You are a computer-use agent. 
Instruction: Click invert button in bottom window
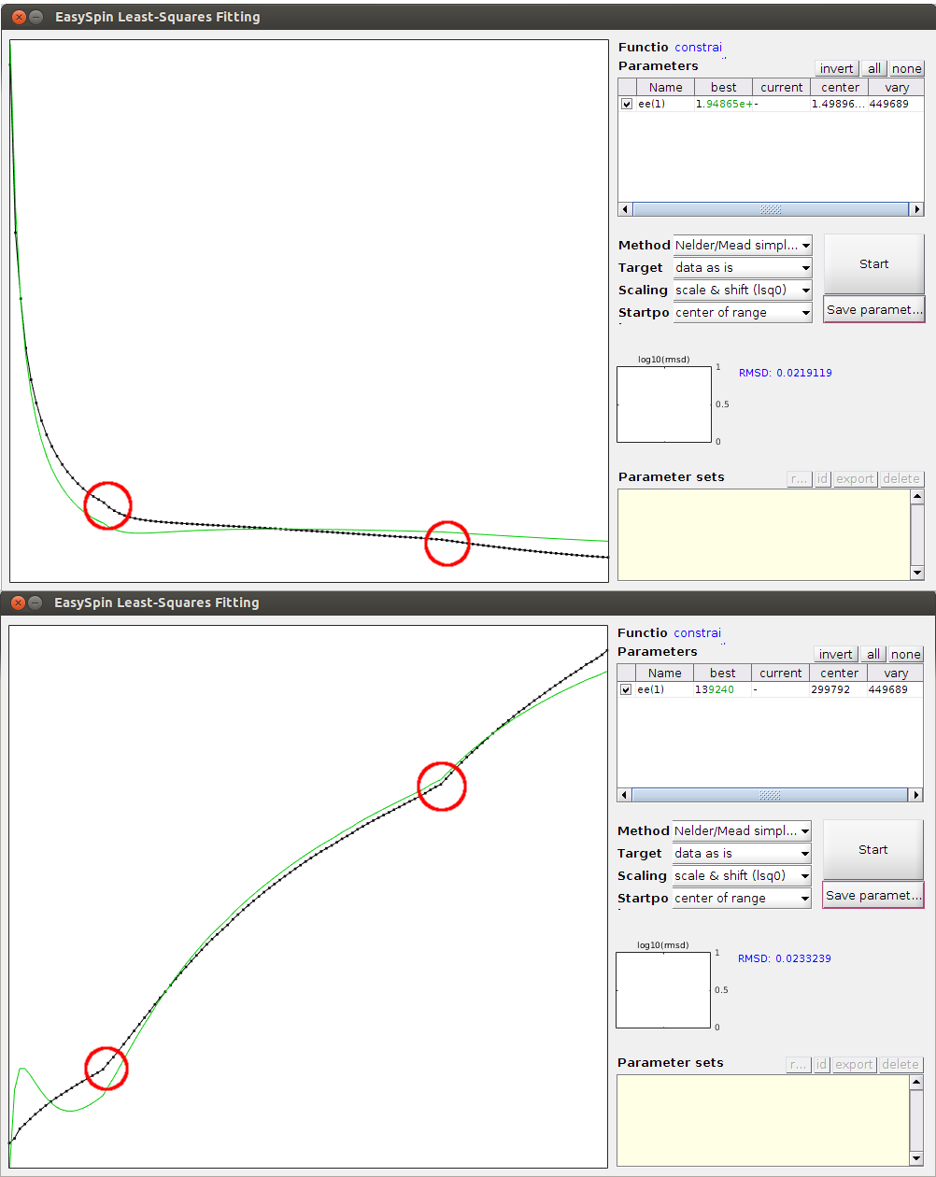coord(836,655)
